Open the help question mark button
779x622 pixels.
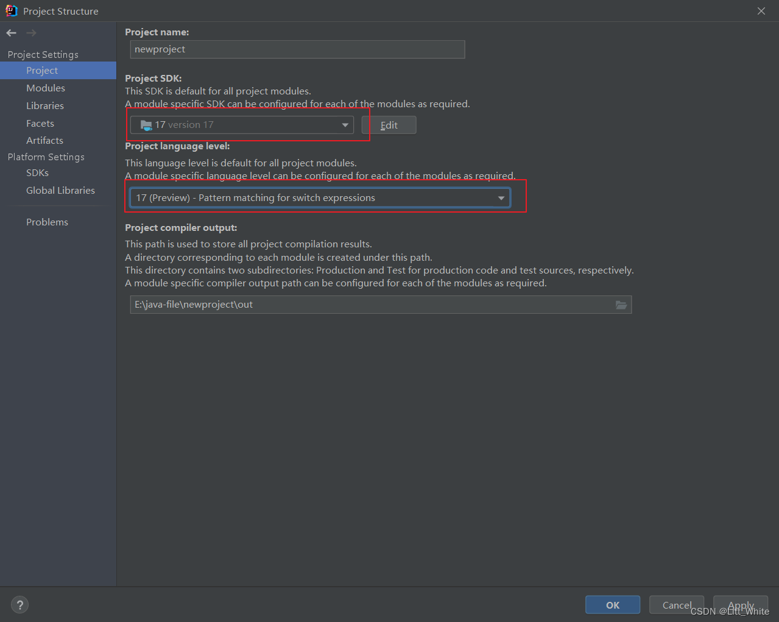(x=20, y=605)
